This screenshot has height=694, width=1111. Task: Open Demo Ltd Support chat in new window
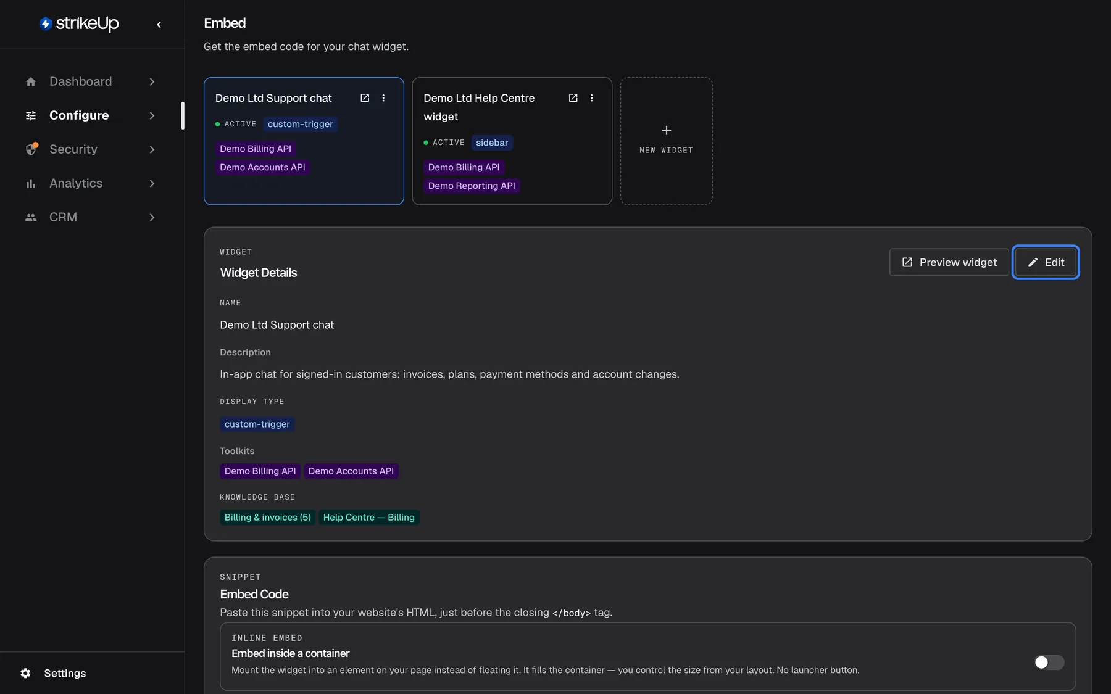365,98
